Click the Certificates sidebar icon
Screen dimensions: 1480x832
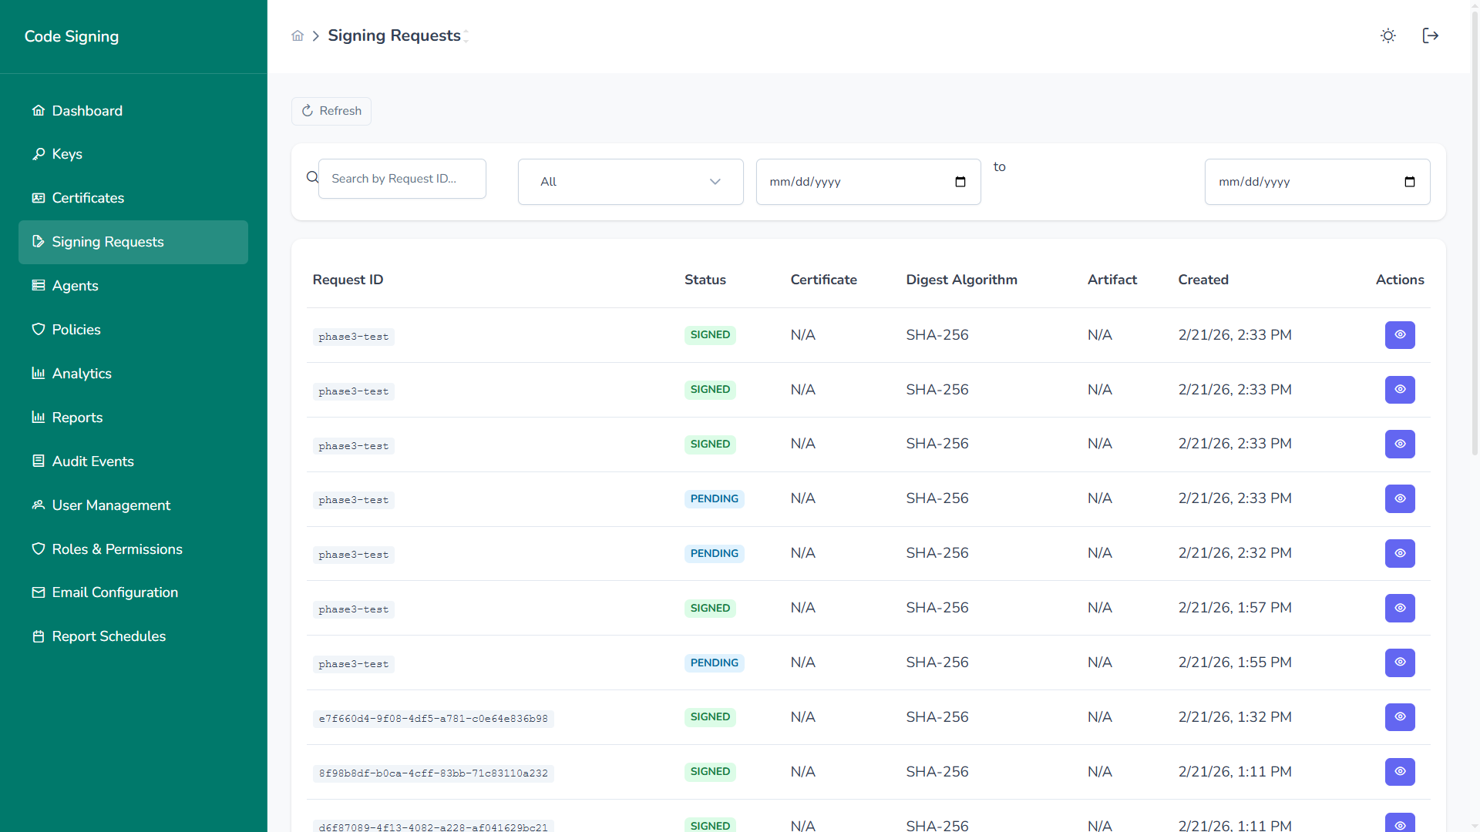click(x=38, y=198)
